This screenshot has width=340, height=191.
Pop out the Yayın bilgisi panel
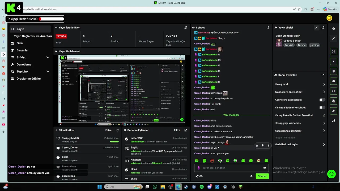pyautogui.click(x=323, y=28)
